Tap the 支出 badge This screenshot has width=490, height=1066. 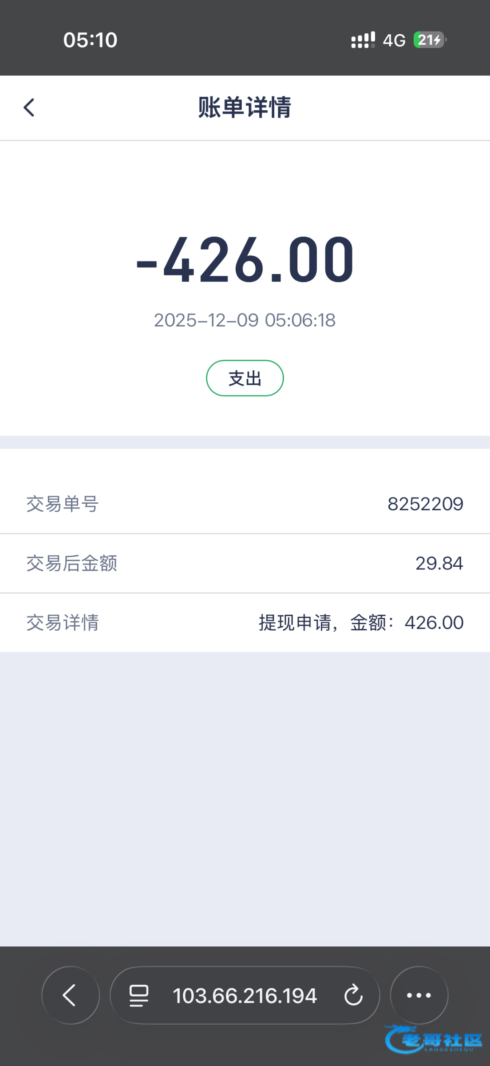tap(245, 378)
